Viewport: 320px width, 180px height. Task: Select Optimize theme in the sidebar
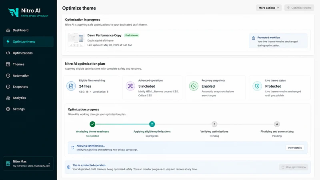click(28, 42)
